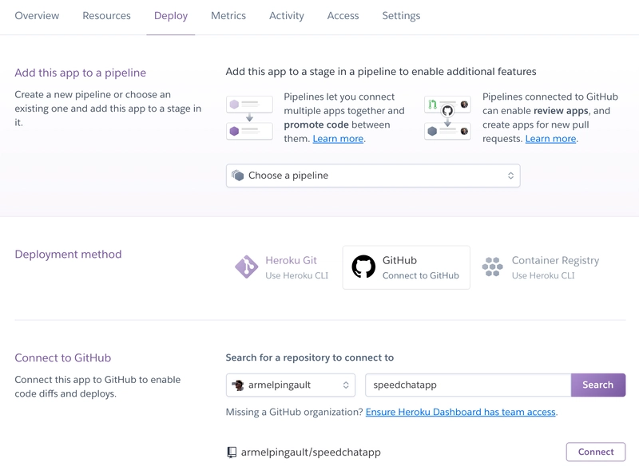Select the Deploy tab
639x474 pixels.
[x=171, y=15]
